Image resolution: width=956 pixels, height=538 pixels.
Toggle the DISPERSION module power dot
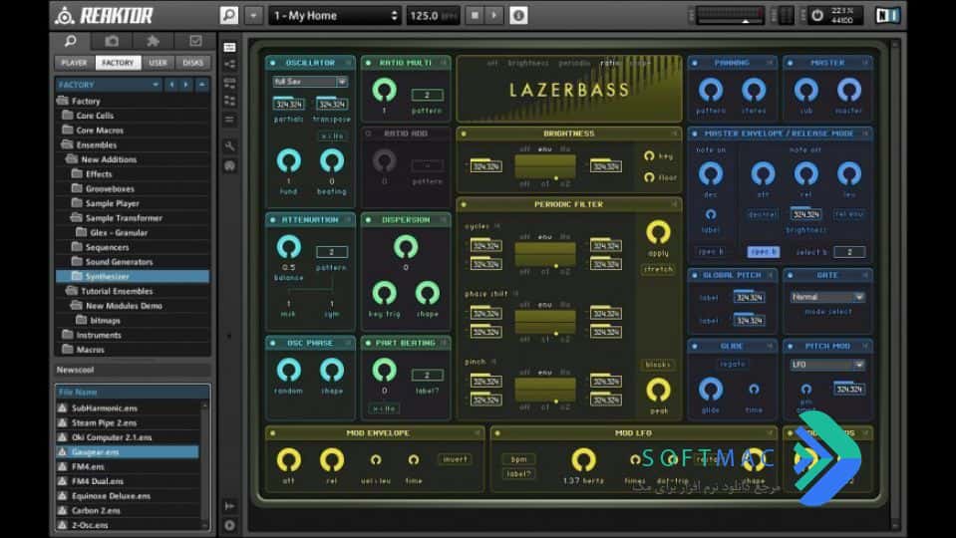coord(368,219)
